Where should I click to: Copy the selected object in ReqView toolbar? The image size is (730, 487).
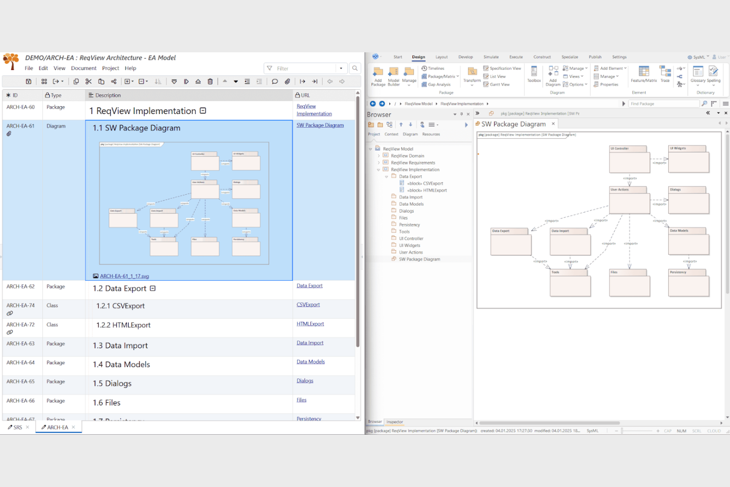tap(76, 81)
